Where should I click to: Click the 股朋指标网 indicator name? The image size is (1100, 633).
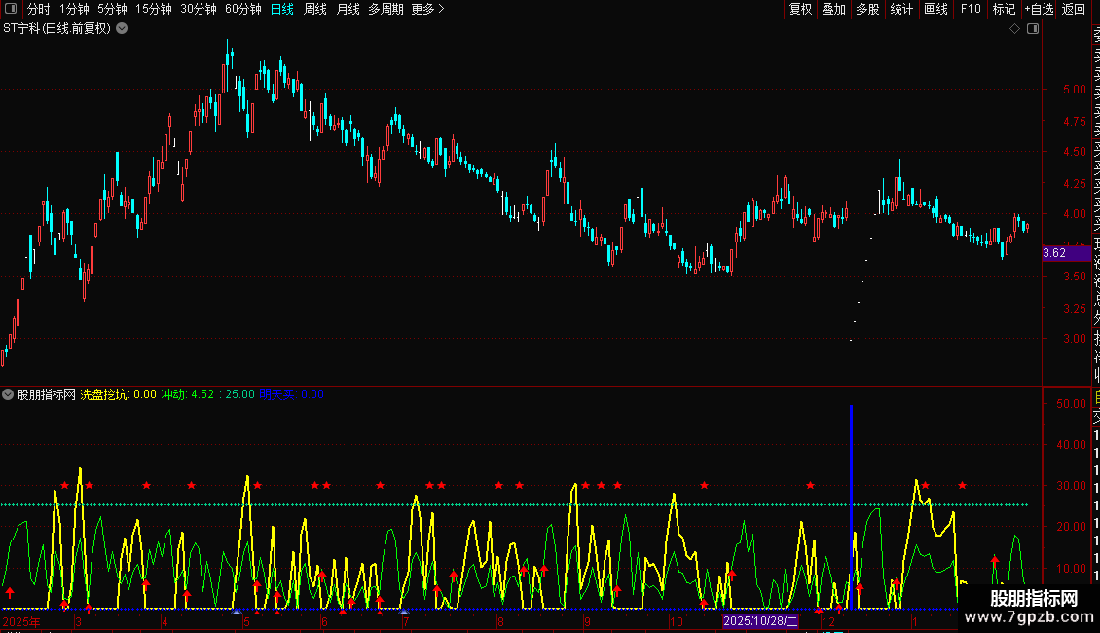pyautogui.click(x=47, y=394)
